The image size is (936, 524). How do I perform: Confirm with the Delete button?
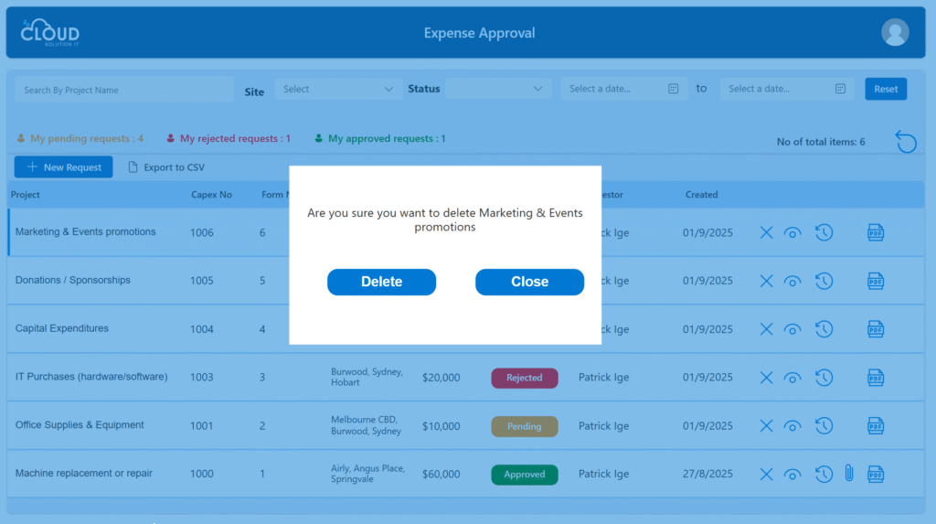(381, 282)
